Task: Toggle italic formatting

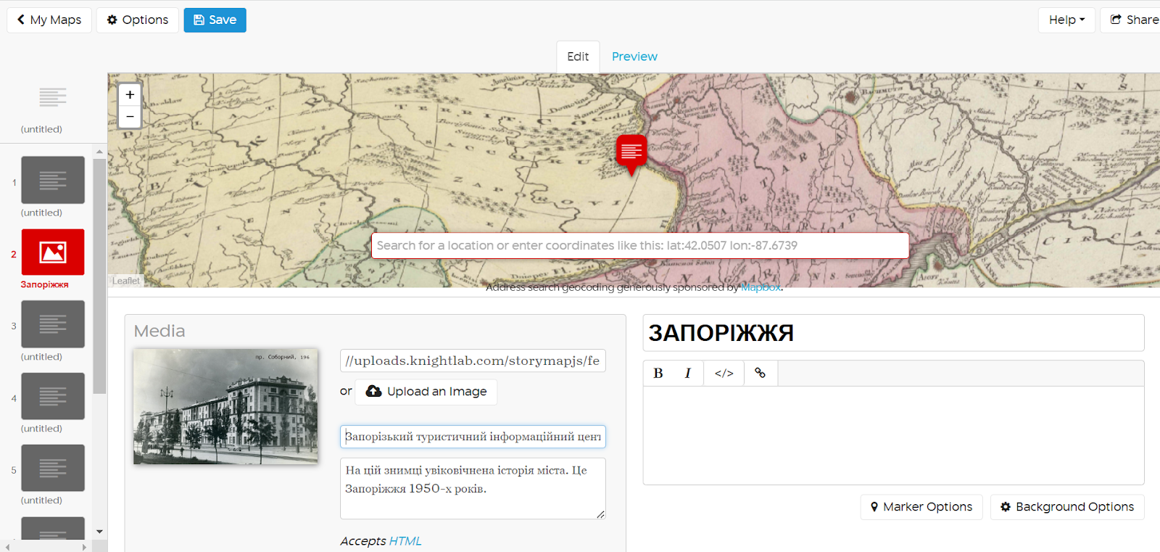Action: point(687,373)
